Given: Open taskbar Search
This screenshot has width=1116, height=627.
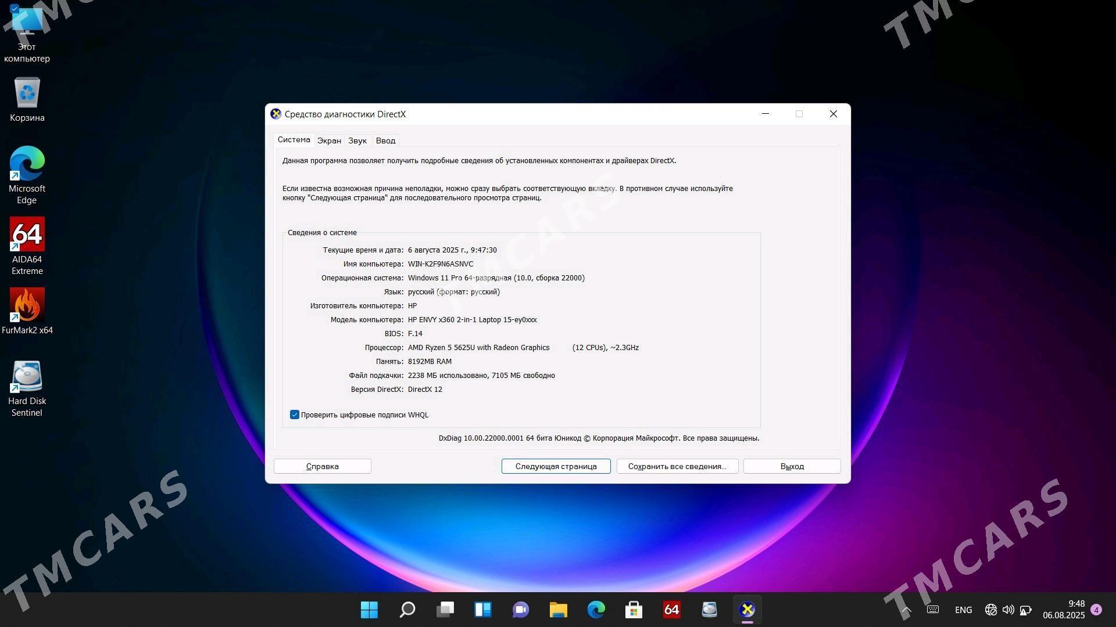Looking at the screenshot, I should (407, 610).
